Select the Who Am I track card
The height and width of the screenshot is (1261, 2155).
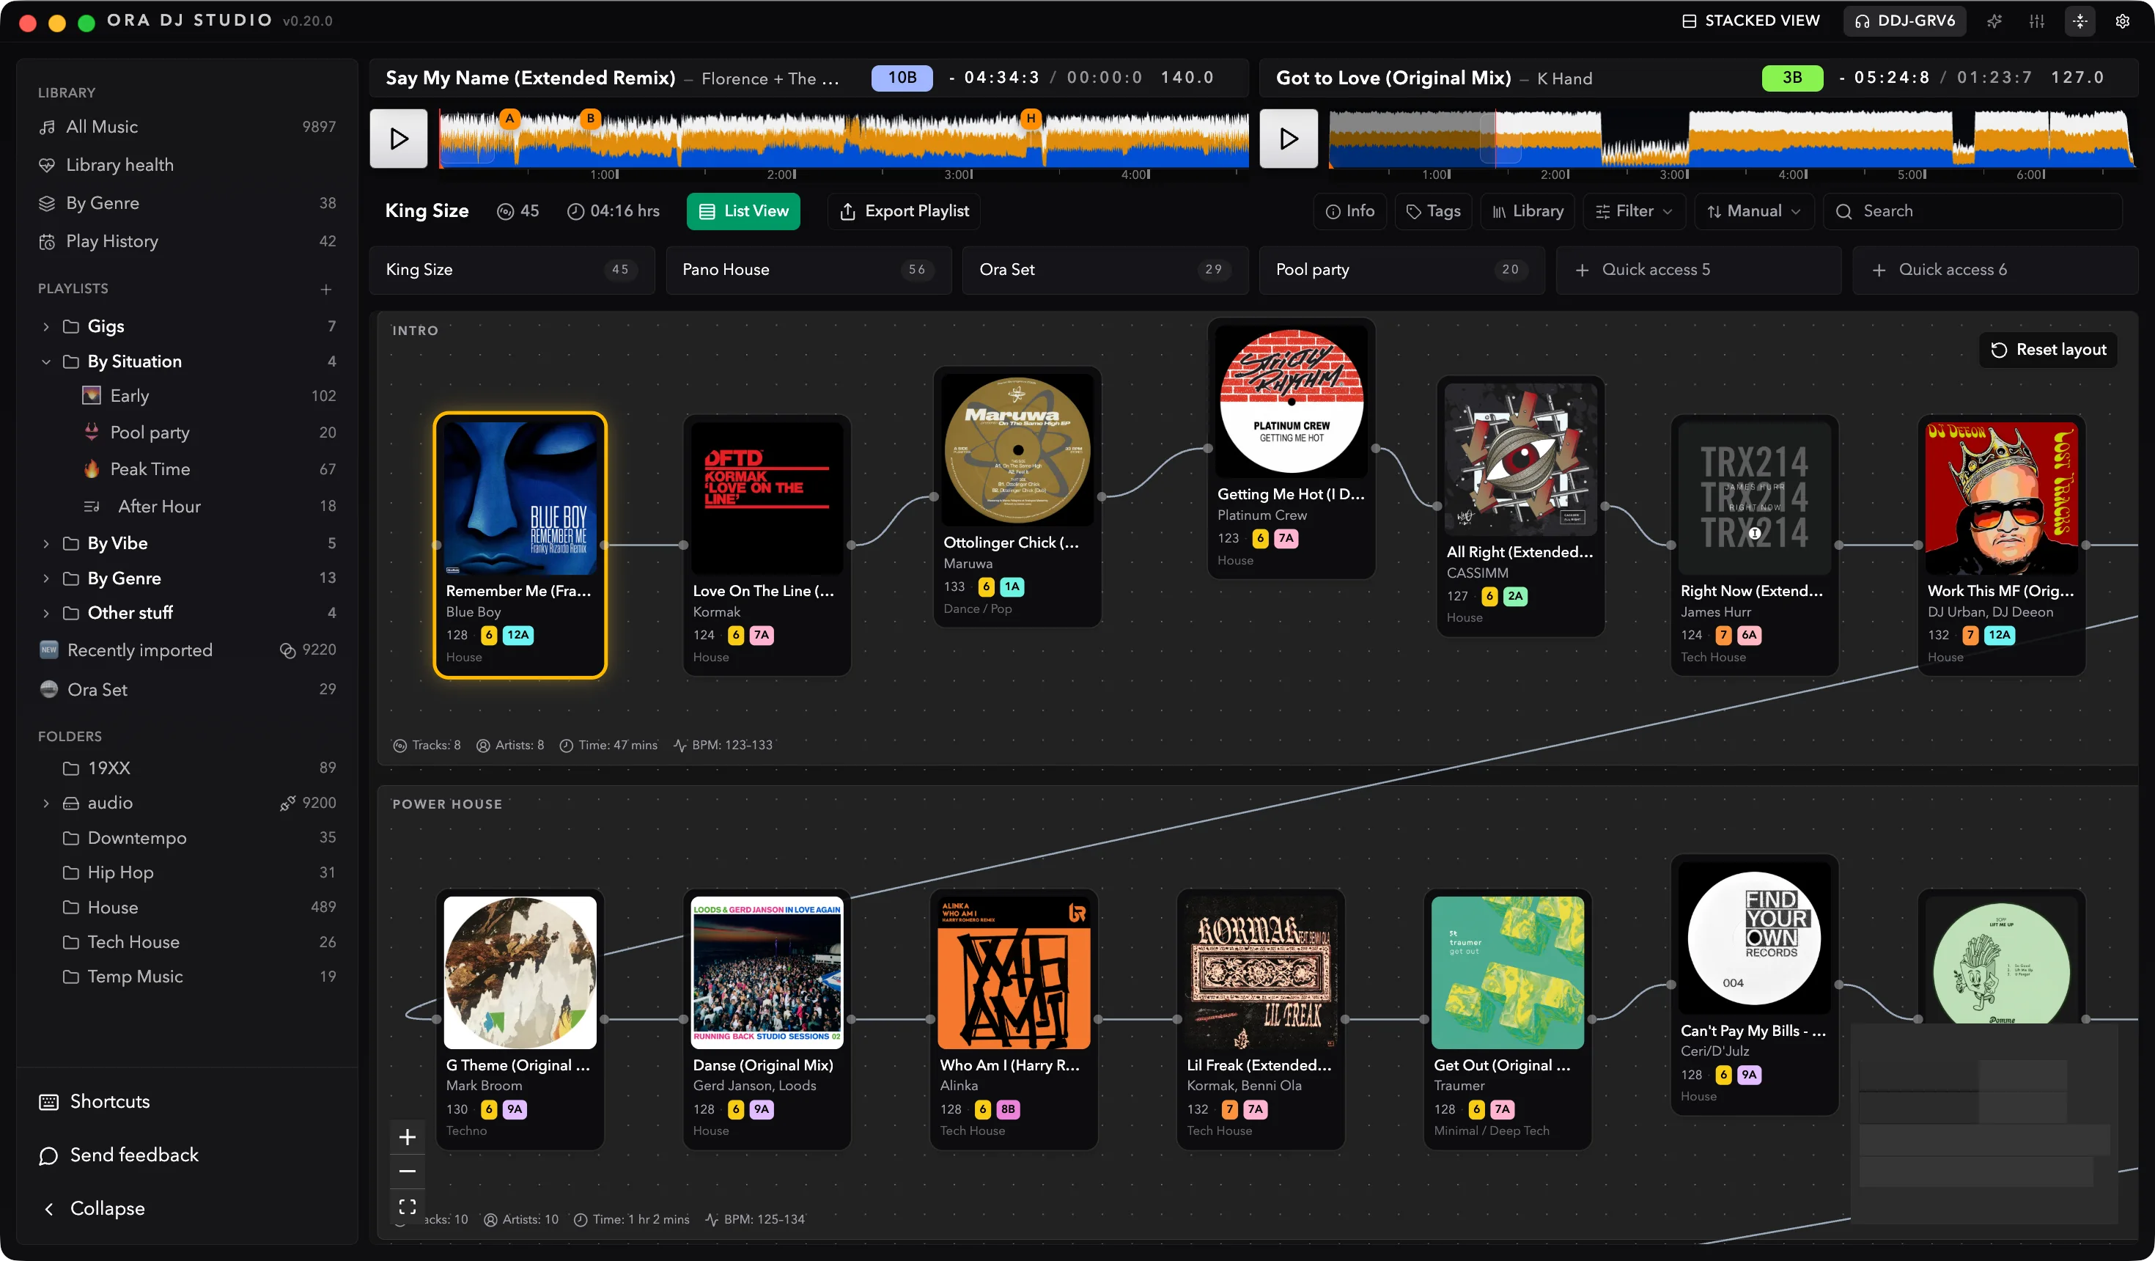pos(1014,1019)
